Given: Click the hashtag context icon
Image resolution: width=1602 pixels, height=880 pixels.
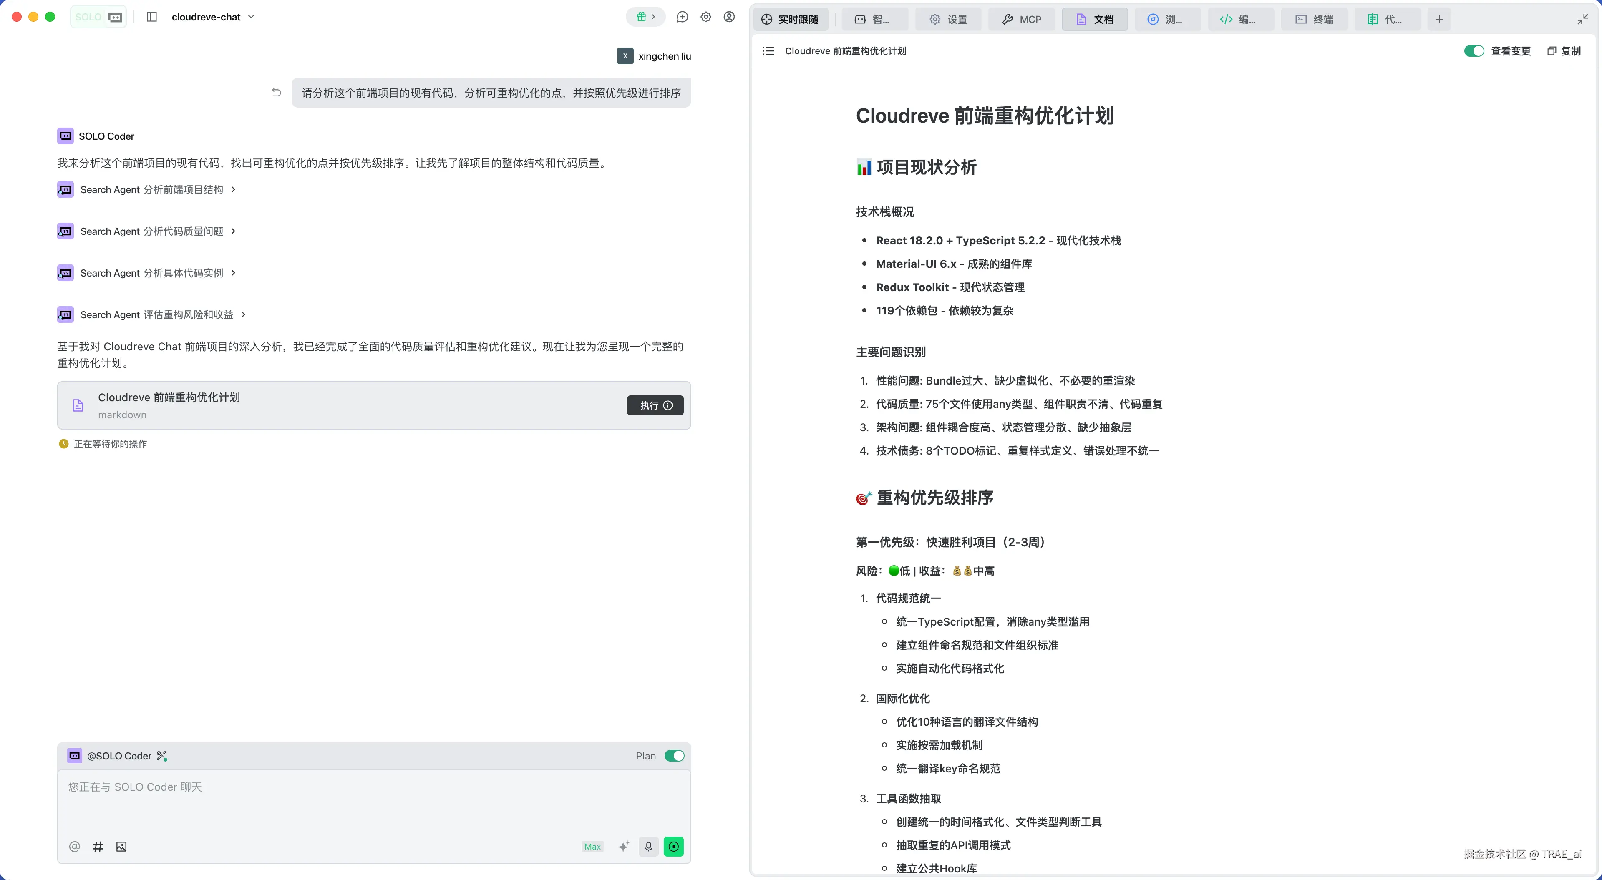Looking at the screenshot, I should 98,846.
